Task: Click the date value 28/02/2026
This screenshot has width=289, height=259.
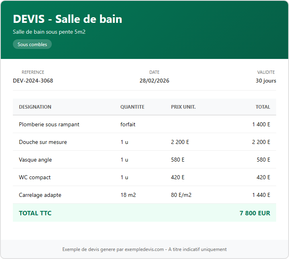Action: tap(154, 81)
